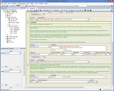This screenshot has width=114, height=91.
Task: Open the Tools menu
Action: 36,4
